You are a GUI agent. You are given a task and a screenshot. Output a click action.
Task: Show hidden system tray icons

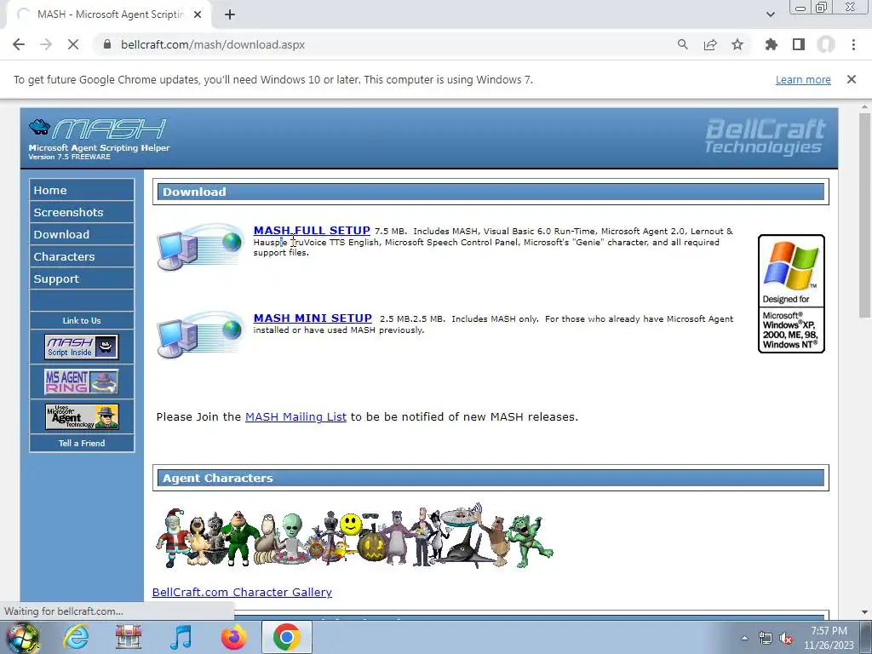pyautogui.click(x=744, y=639)
